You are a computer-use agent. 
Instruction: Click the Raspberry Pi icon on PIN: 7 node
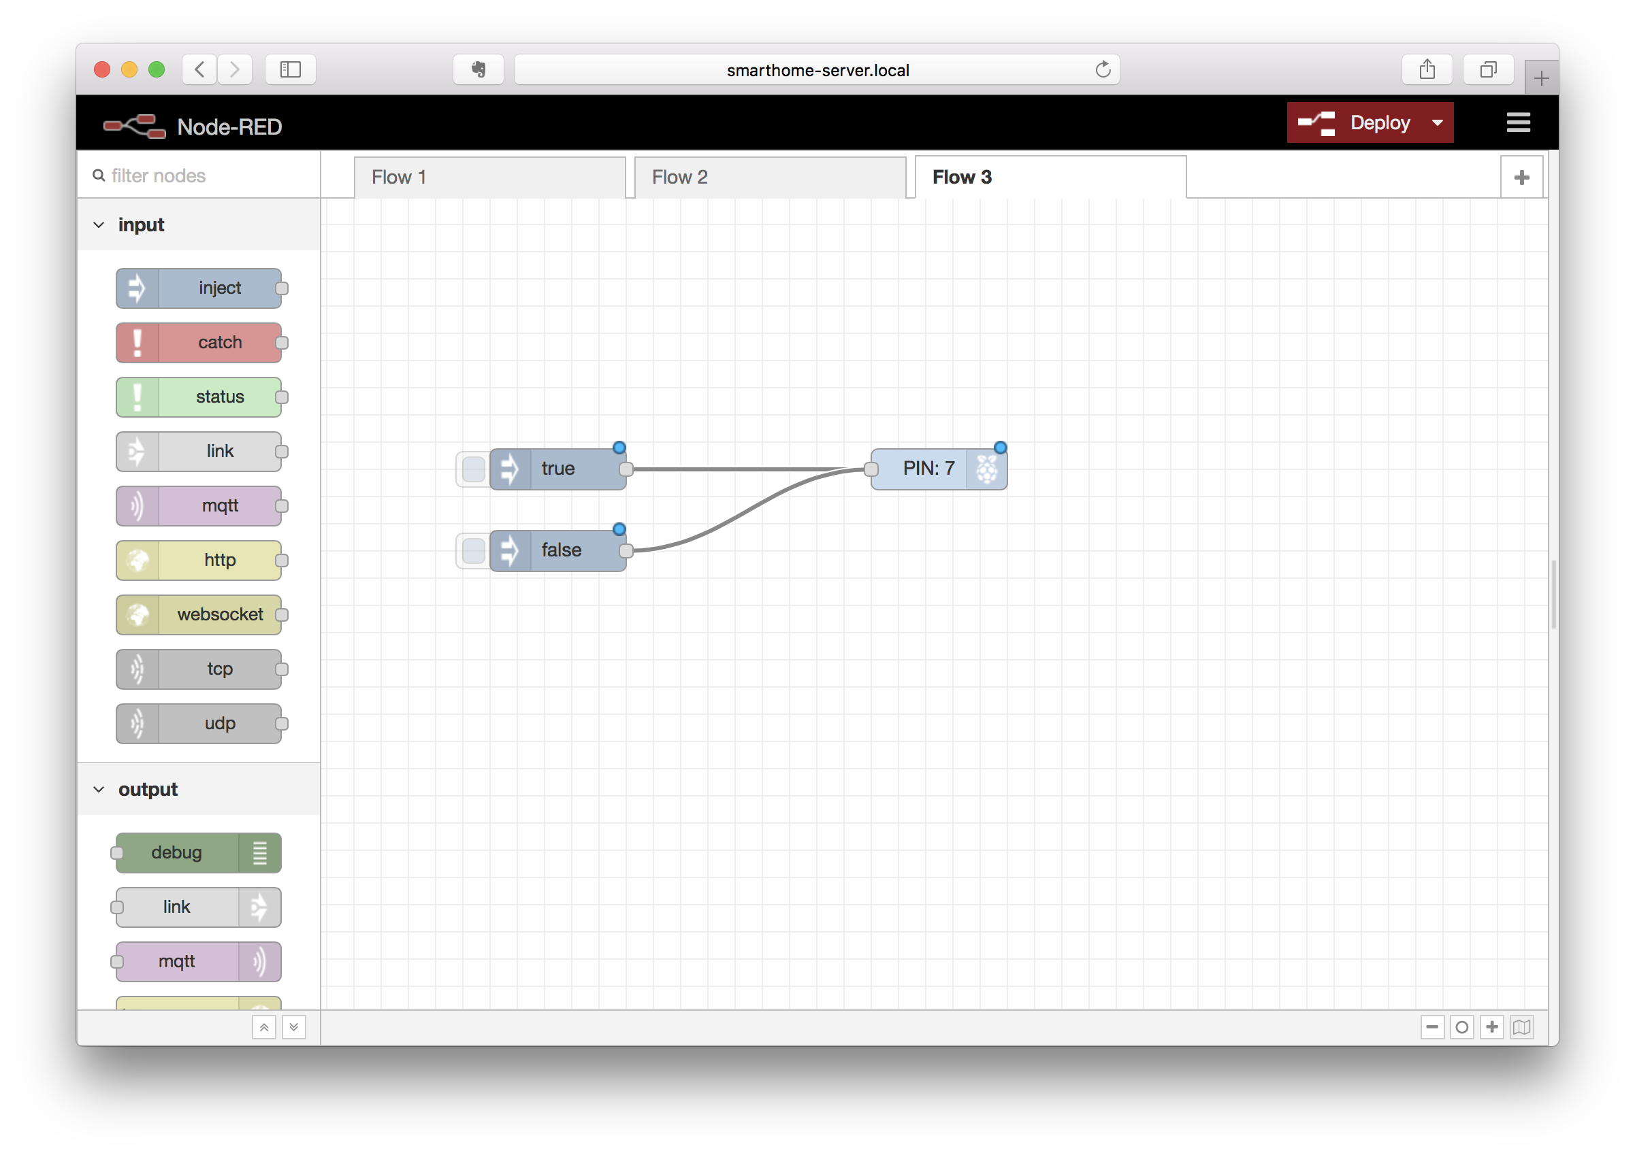click(988, 468)
